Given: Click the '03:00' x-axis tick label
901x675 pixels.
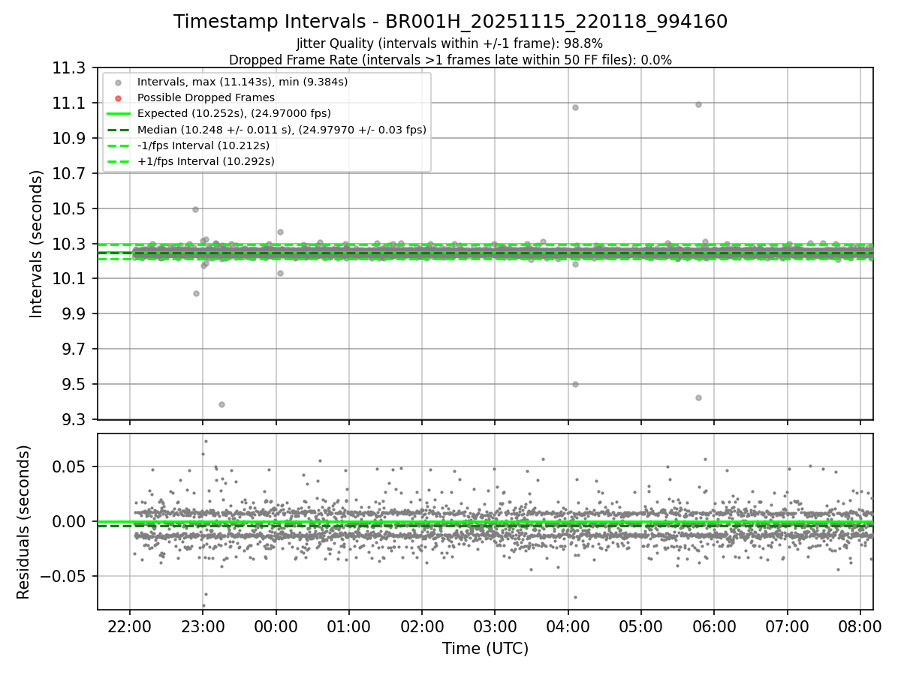Looking at the screenshot, I should pyautogui.click(x=495, y=625).
